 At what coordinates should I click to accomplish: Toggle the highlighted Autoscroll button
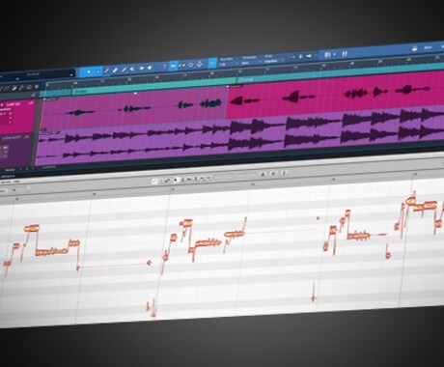(174, 66)
